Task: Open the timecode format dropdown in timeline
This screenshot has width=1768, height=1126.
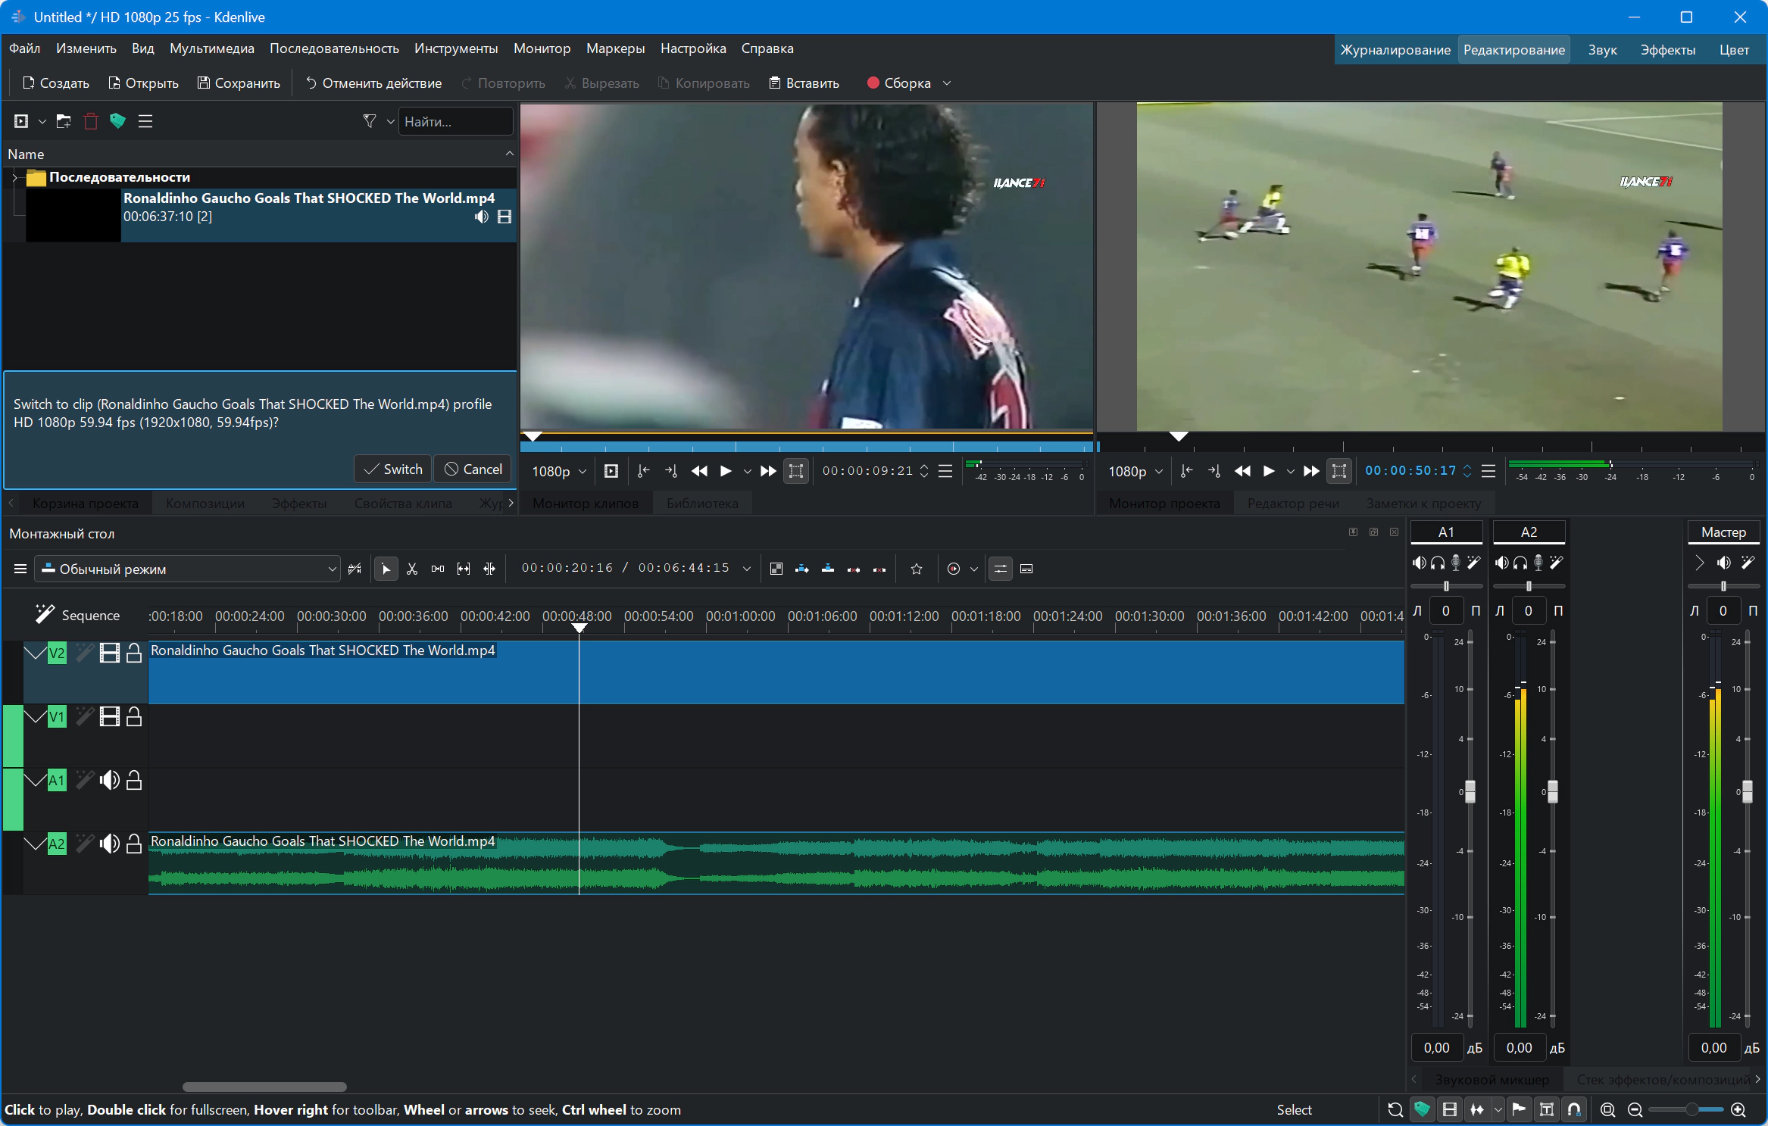Action: pyautogui.click(x=747, y=569)
